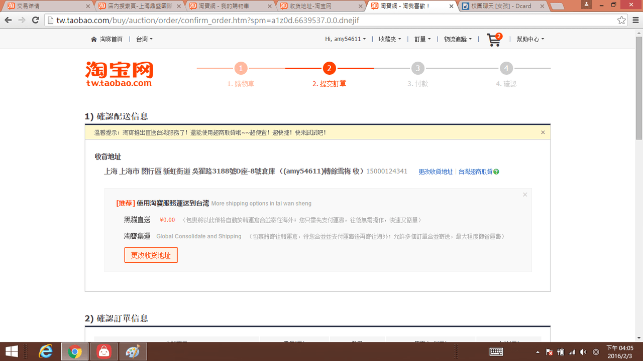643x361 pixels.
Task: Close the Dcard browser tab
Action: 543,7
